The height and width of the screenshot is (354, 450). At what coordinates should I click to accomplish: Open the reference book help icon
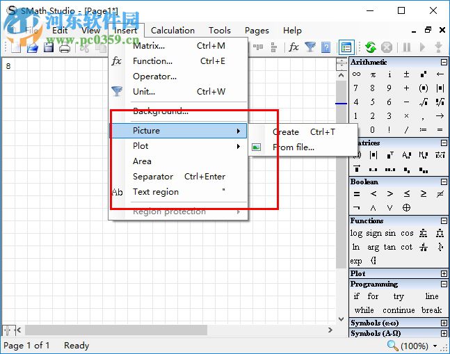[326, 47]
